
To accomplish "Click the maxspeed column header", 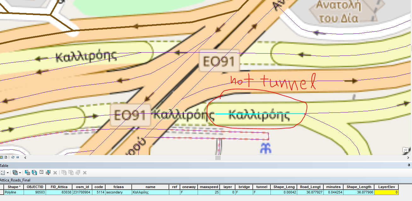I will (x=208, y=187).
